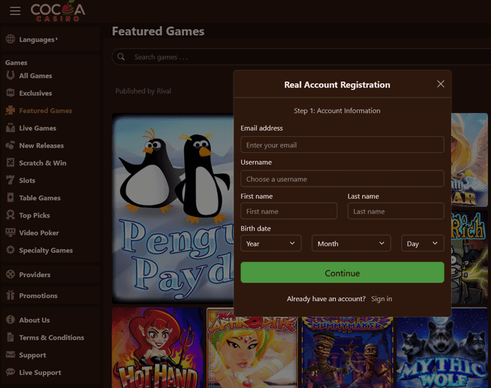The image size is (491, 388).
Task: Click the Live Games sidebar icon
Action: pyautogui.click(x=11, y=128)
